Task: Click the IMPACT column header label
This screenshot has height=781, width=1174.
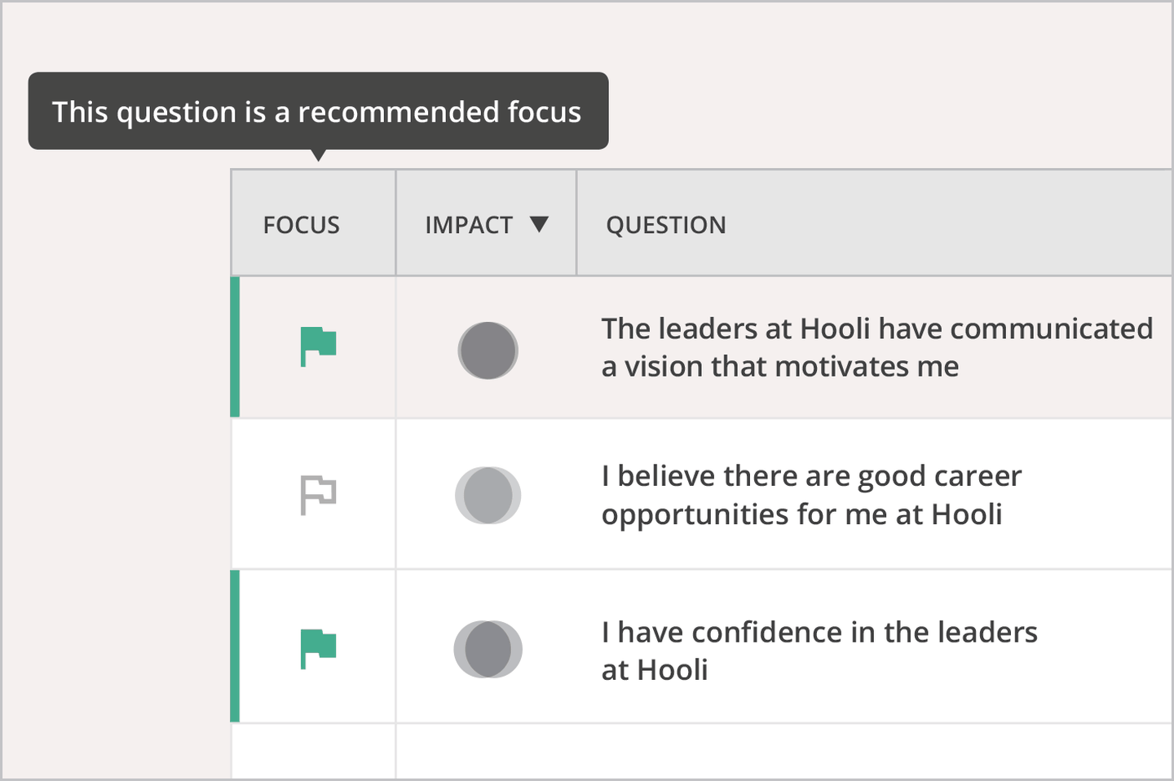Action: click(x=469, y=225)
